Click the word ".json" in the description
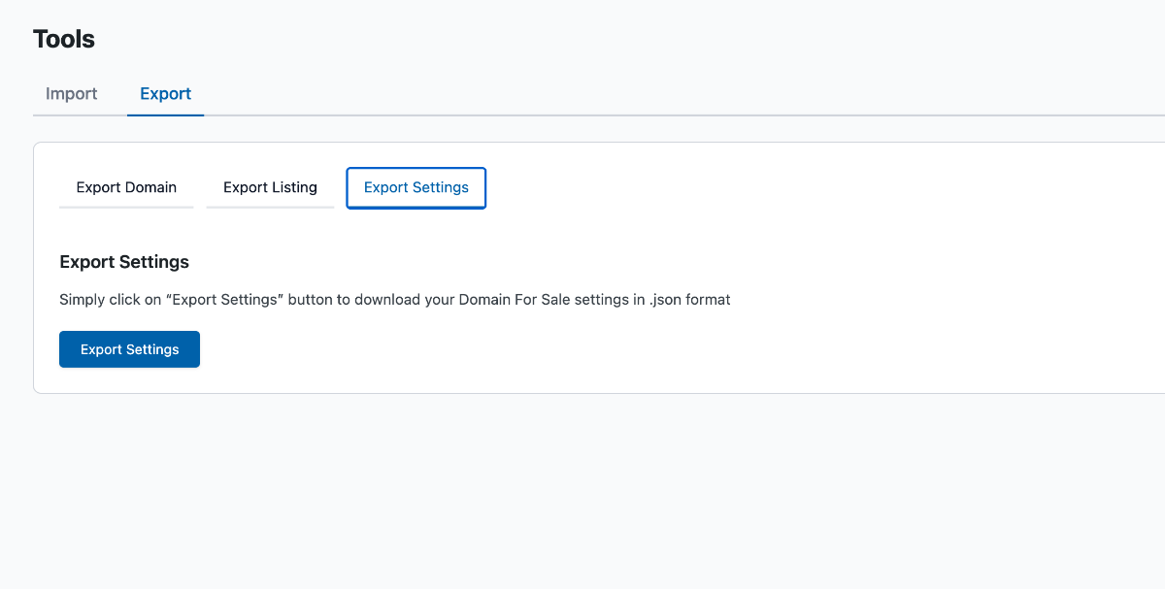 (667, 300)
